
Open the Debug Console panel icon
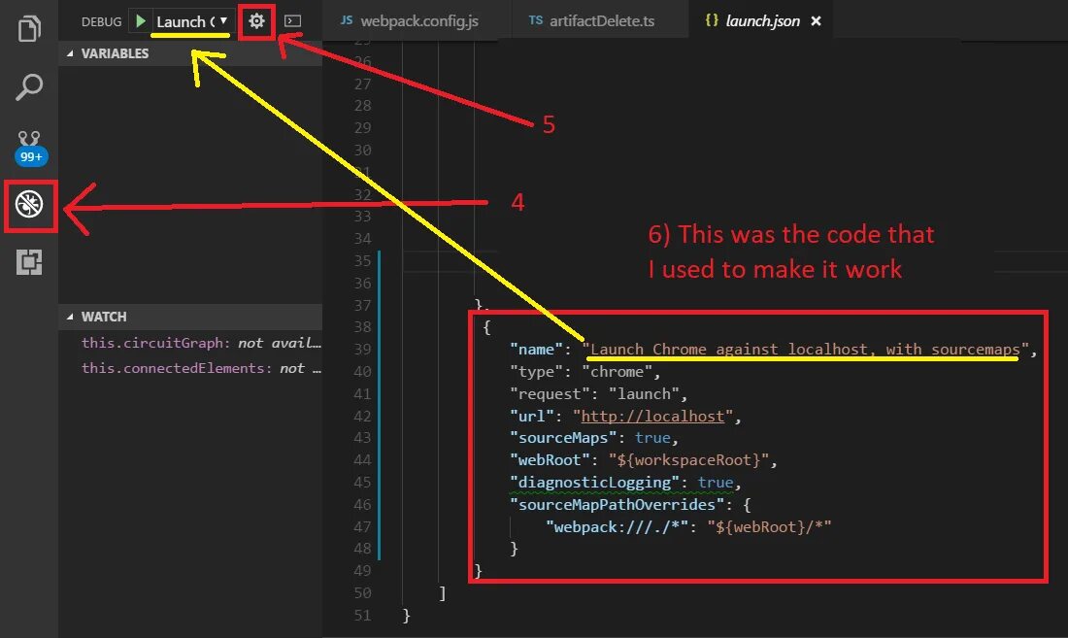coord(292,20)
